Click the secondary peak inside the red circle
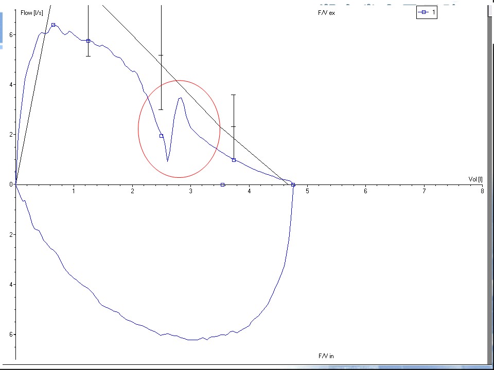Viewport: 494px width, 370px height. (180, 98)
